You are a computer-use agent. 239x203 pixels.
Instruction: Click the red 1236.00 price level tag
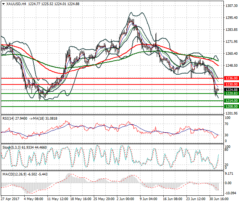(x=231, y=78)
